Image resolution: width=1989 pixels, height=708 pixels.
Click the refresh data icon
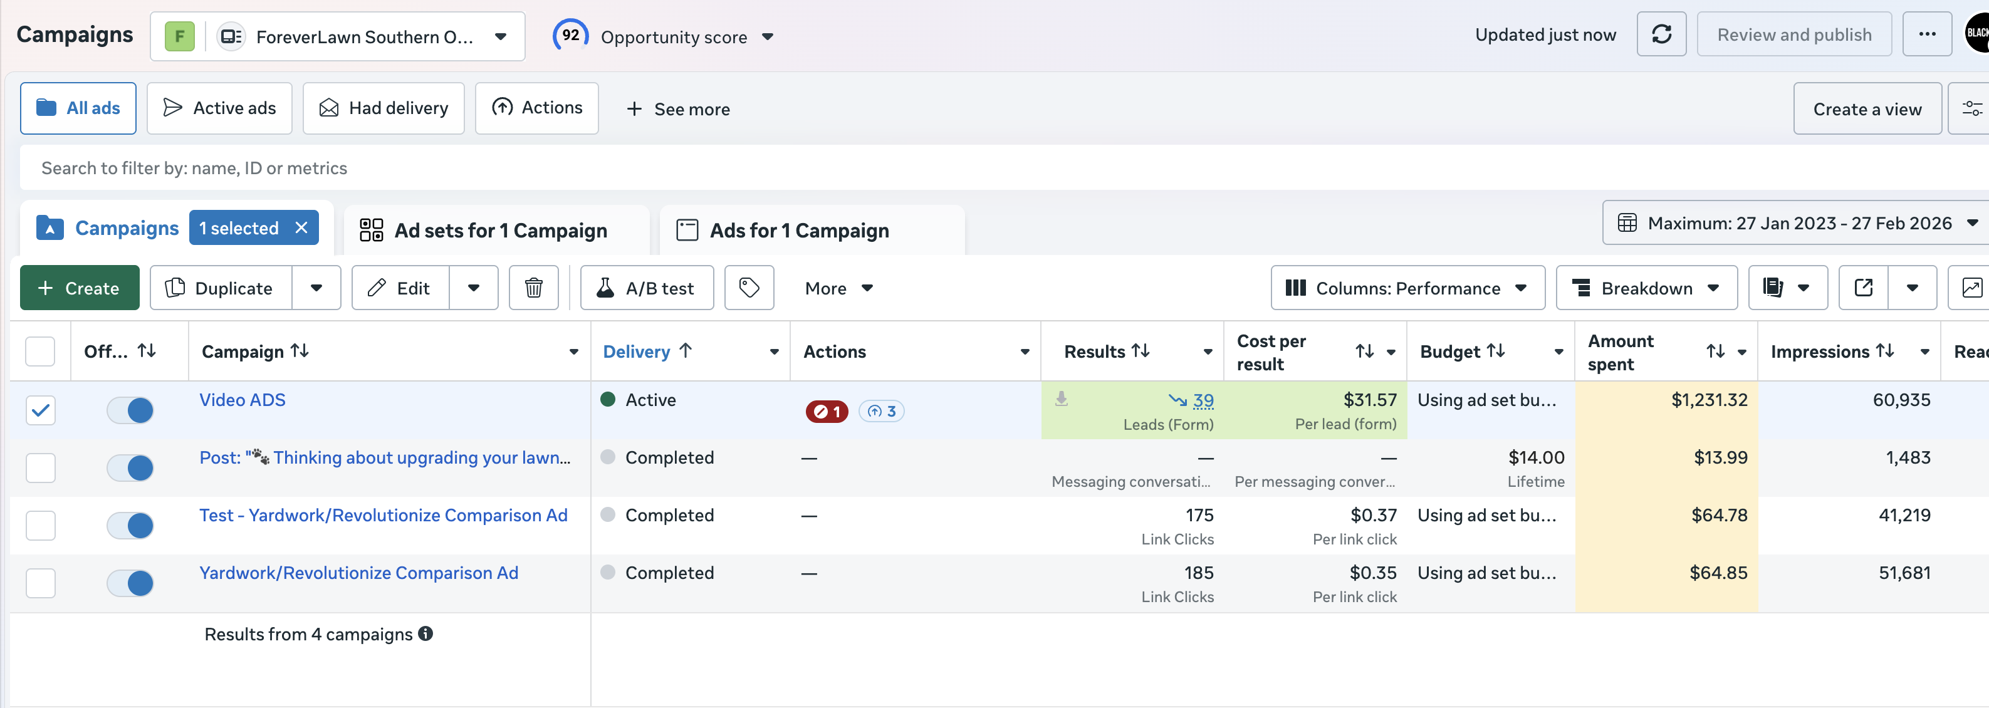pos(1661,34)
